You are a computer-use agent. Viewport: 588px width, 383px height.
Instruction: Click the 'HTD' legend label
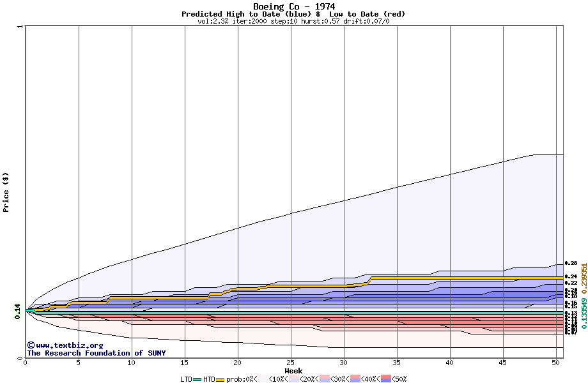209,379
